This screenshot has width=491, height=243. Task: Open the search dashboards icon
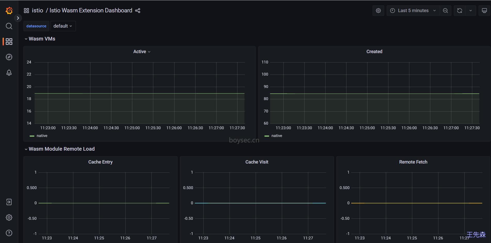(x=9, y=26)
